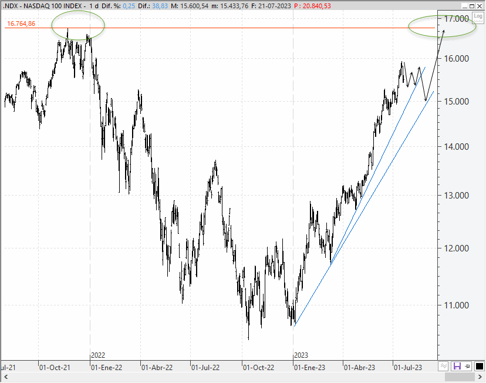The image size is (486, 383).
Task: Click the 11.000 price axis label
Action: click(x=456, y=305)
